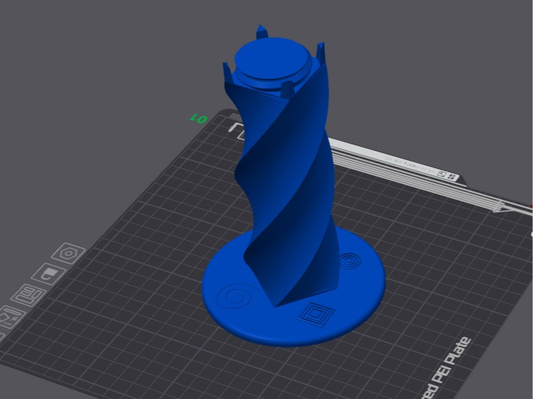533x399 pixels.
Task: Auto-orient objects with the arrow shape icon
Action: [10, 316]
